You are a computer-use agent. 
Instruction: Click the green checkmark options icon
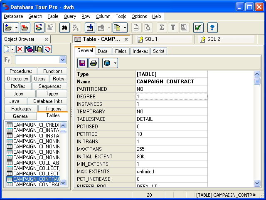pos(198,27)
